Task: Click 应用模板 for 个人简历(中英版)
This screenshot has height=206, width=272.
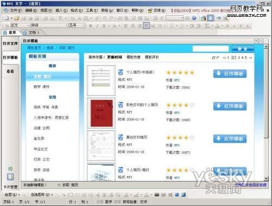Action: [x=230, y=74]
